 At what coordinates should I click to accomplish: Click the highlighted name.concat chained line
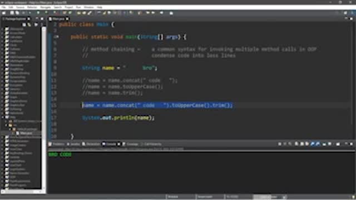pos(157,105)
